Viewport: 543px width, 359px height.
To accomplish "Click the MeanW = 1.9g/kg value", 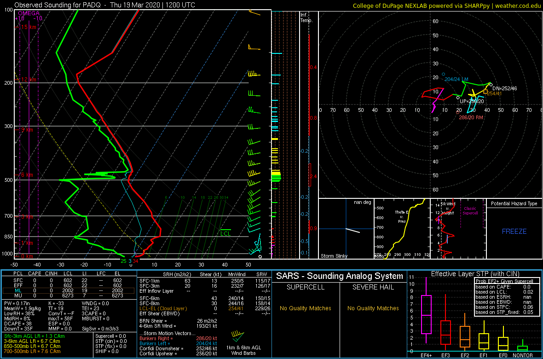I will click(22, 308).
